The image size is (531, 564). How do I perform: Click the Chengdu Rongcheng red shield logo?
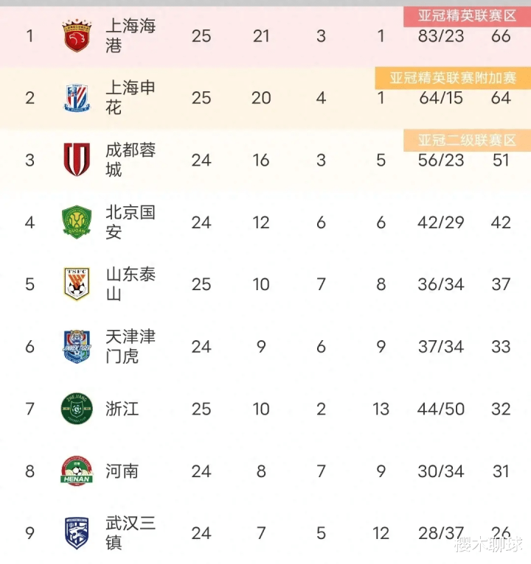pos(77,160)
